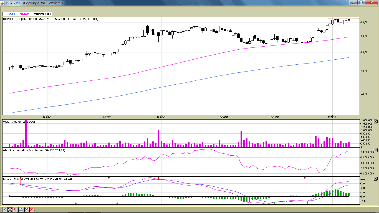Click the crossed-out number 1 icon
This screenshot has width=379, height=213.
[x=32, y=210]
